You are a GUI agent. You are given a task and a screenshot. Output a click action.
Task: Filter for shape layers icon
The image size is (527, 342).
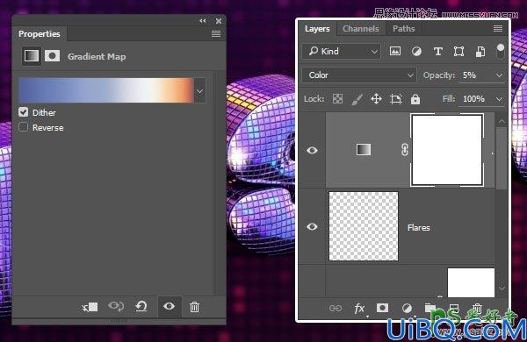point(458,52)
